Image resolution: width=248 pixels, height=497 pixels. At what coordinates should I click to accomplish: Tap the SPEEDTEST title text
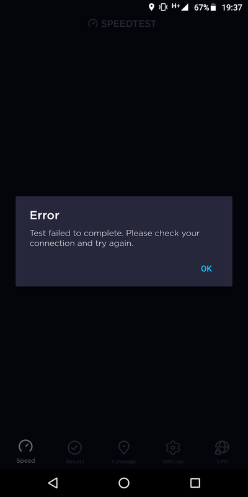[129, 24]
